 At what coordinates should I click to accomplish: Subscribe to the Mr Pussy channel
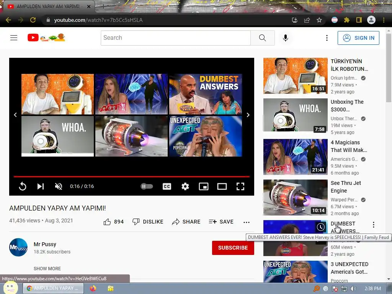pyautogui.click(x=233, y=248)
